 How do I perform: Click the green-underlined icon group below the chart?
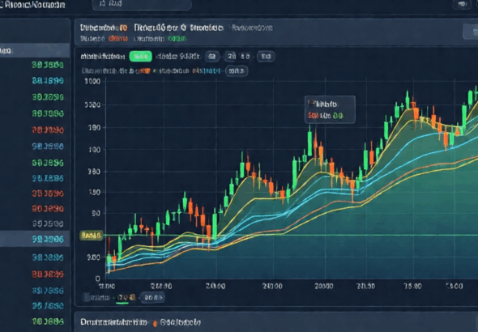point(126,297)
